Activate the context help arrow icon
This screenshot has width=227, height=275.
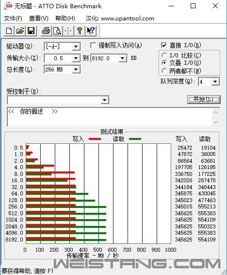(91, 31)
